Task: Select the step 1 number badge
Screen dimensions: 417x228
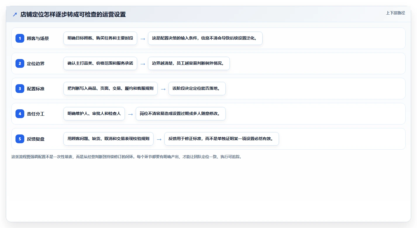Action: click(20, 38)
